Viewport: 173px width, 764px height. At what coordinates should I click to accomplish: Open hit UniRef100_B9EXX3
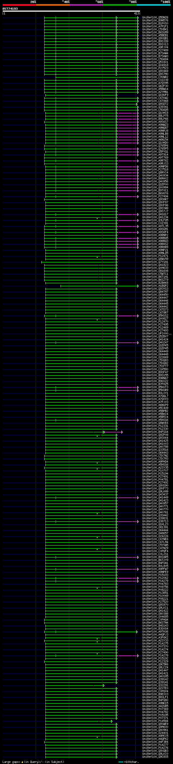[x=155, y=694]
